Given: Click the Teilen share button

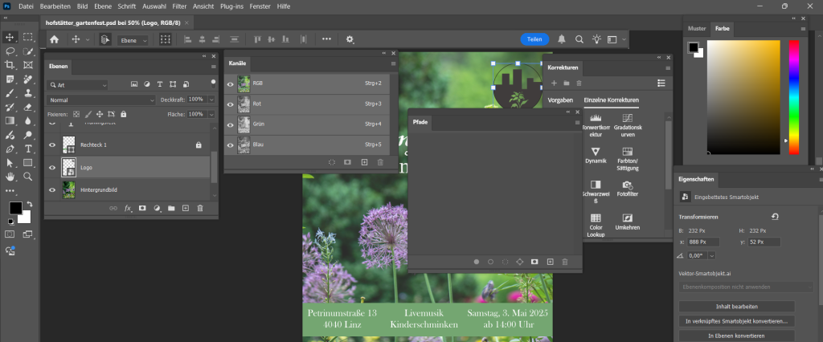Looking at the screenshot, I should click(x=533, y=39).
